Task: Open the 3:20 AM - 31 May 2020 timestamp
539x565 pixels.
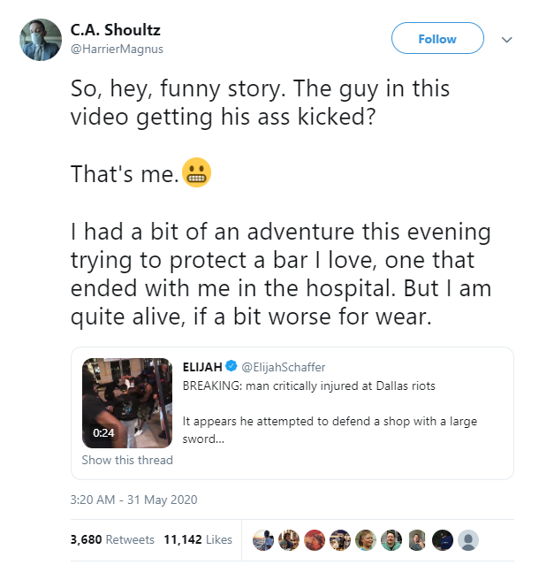Action: tap(134, 500)
